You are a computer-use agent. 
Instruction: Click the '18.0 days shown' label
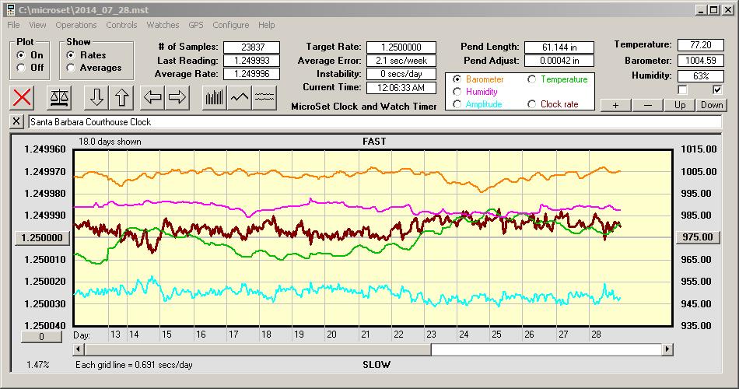[x=110, y=142]
